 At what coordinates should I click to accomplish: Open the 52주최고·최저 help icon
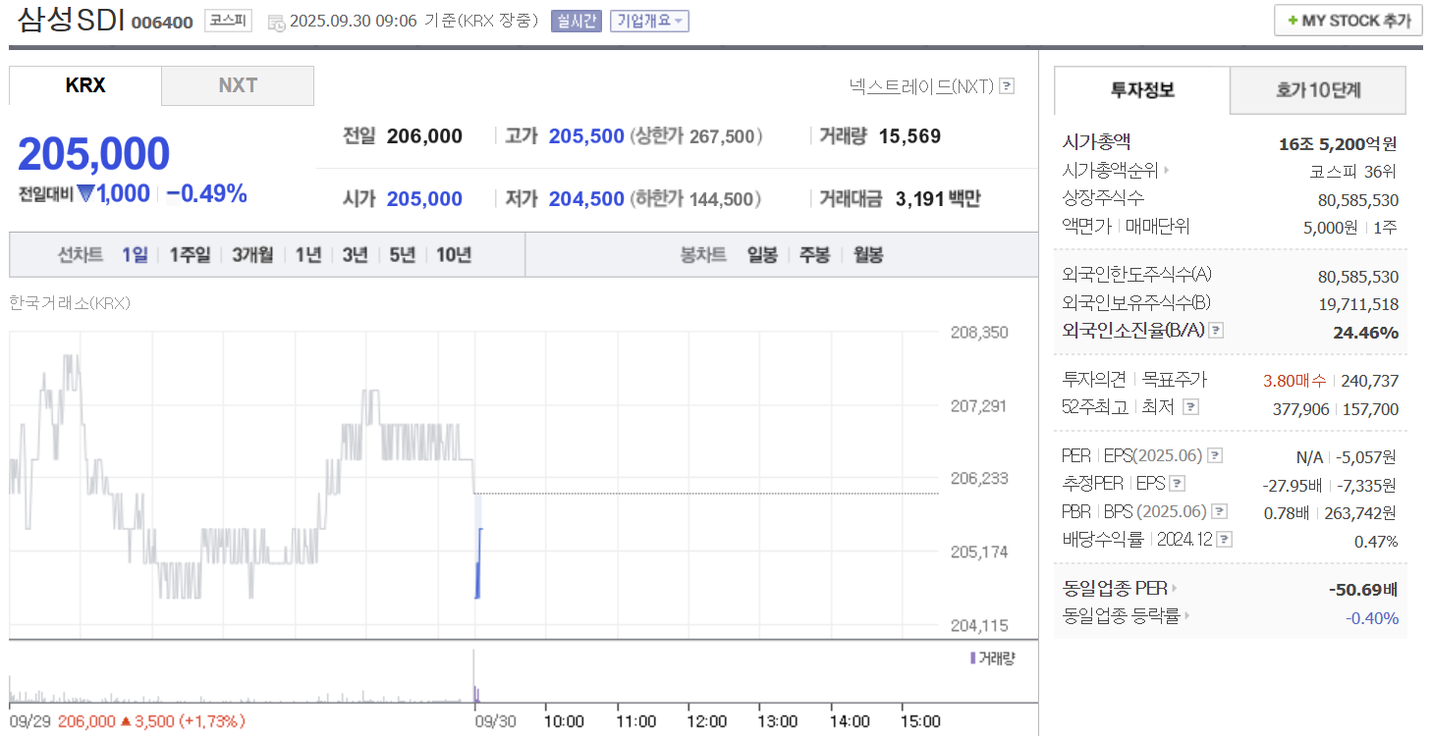(1193, 406)
